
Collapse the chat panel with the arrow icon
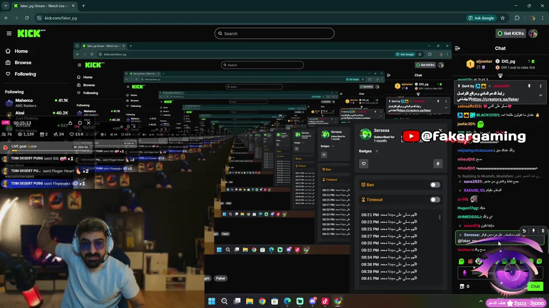tap(457, 48)
